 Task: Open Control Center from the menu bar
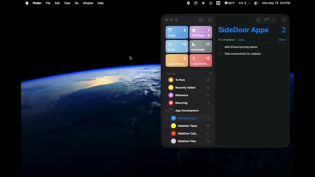point(256,3)
